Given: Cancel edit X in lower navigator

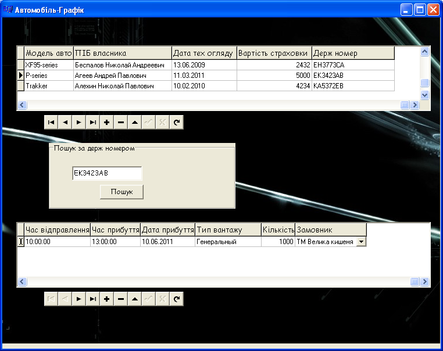Looking at the screenshot, I should [162, 299].
